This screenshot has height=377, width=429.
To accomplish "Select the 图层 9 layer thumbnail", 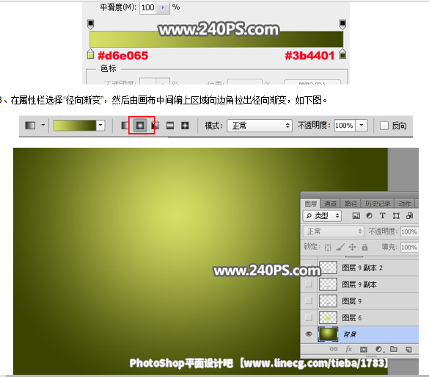I will tap(328, 301).
